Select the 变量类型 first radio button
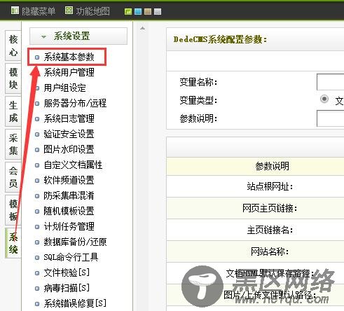This screenshot has width=344, height=311. 324,99
